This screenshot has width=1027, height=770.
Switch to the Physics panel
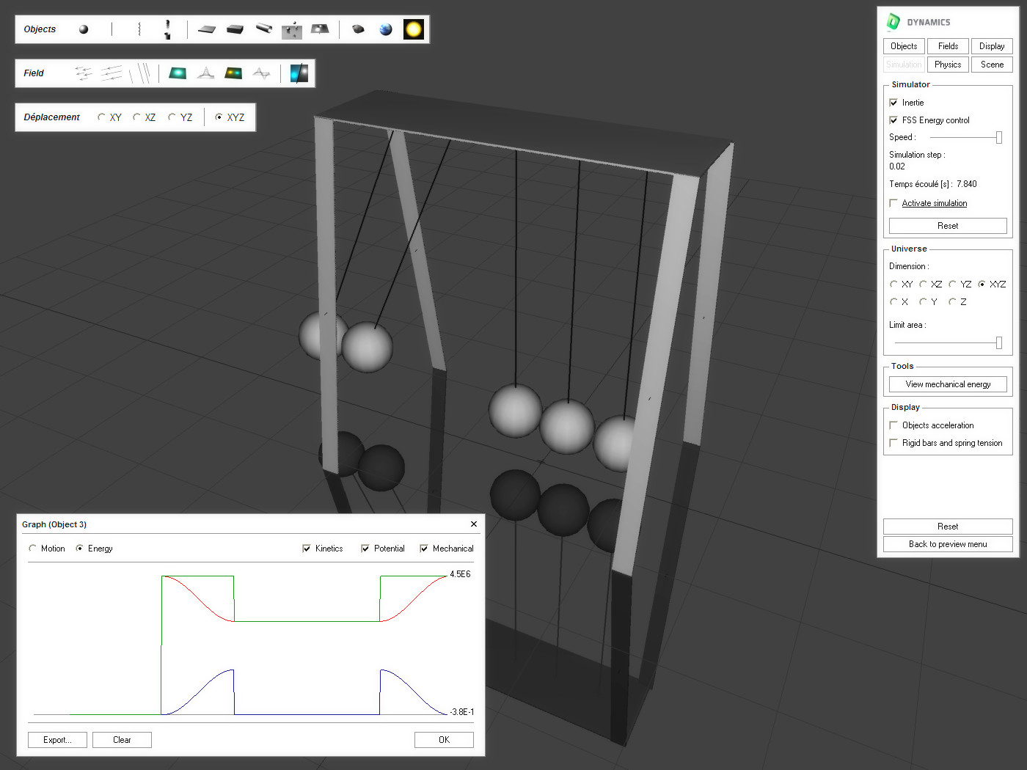tap(947, 64)
